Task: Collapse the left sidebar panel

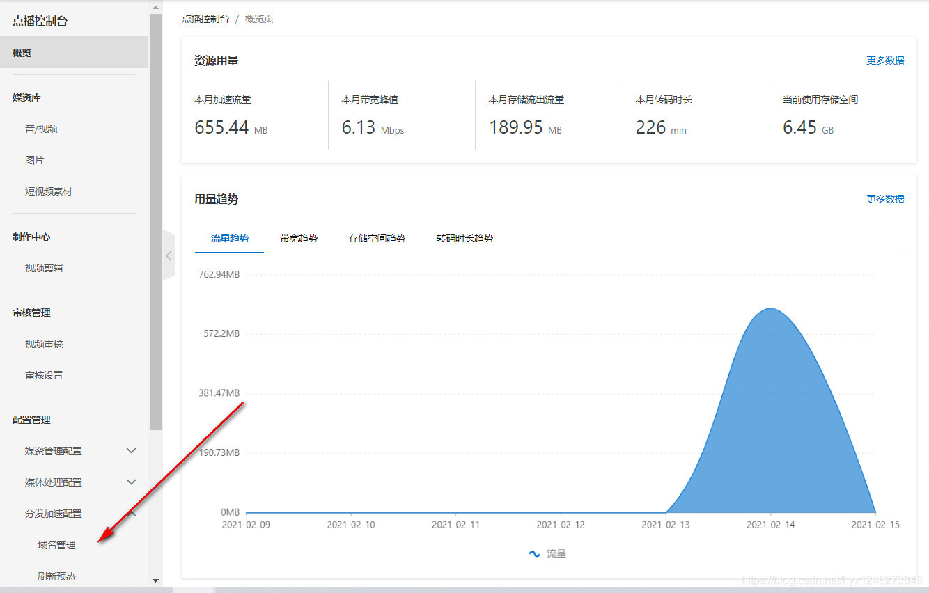Action: [x=169, y=255]
